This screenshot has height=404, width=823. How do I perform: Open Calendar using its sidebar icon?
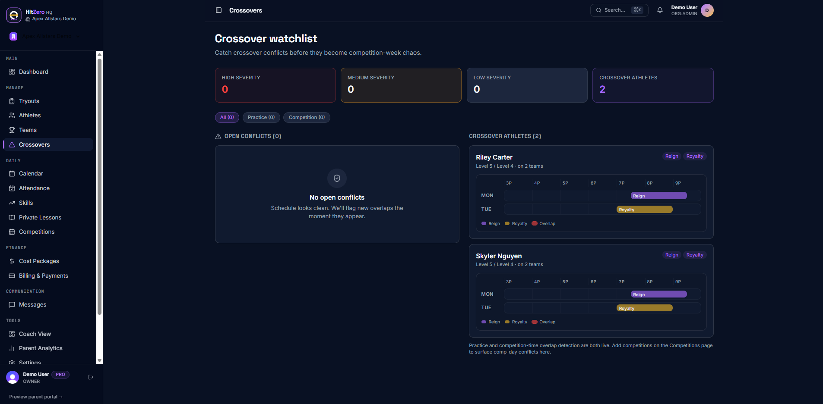point(12,174)
